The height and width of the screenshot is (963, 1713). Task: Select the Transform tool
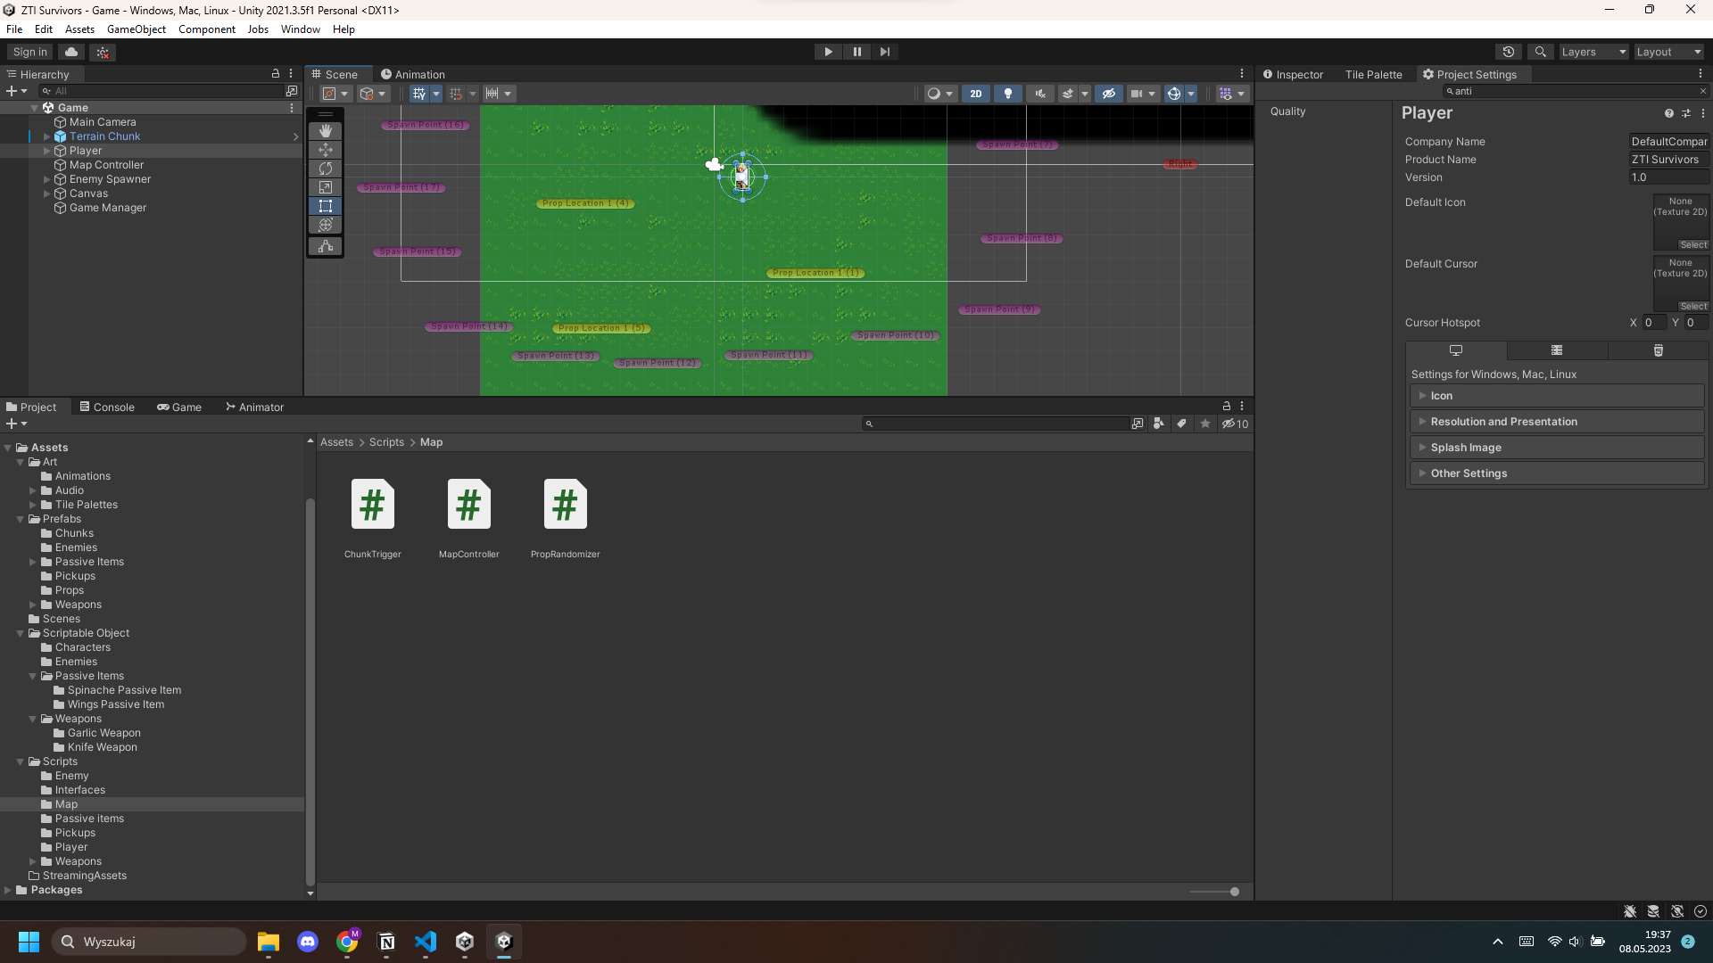click(326, 226)
